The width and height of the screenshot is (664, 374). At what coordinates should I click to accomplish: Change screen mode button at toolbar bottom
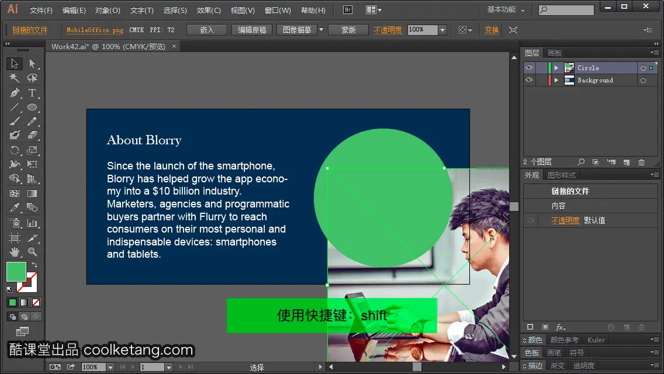click(22, 331)
